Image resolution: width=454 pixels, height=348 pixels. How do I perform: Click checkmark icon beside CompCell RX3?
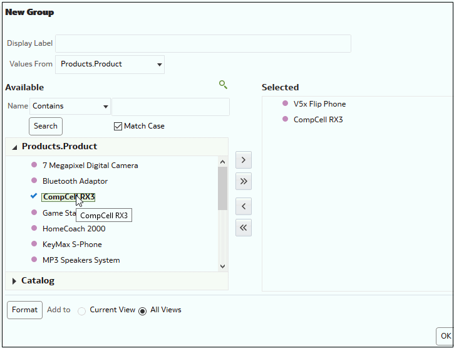pos(34,196)
